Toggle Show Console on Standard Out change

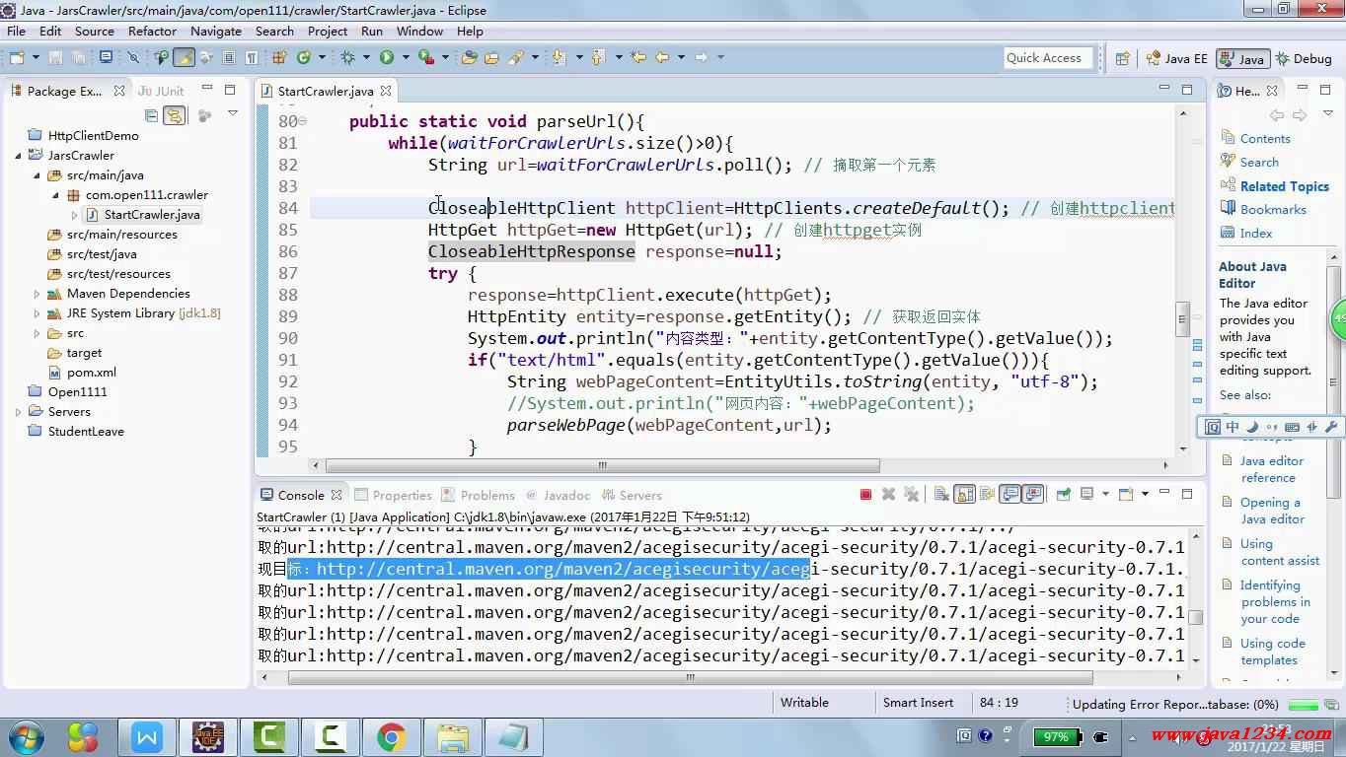1009,494
